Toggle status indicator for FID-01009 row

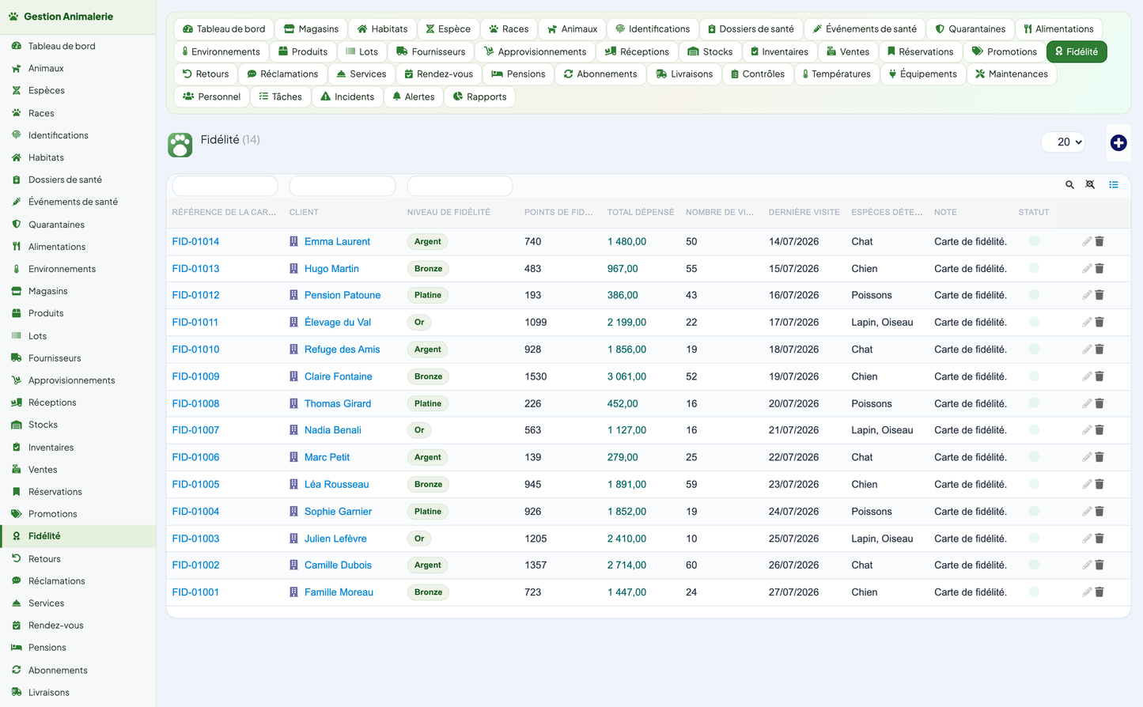1034,376
